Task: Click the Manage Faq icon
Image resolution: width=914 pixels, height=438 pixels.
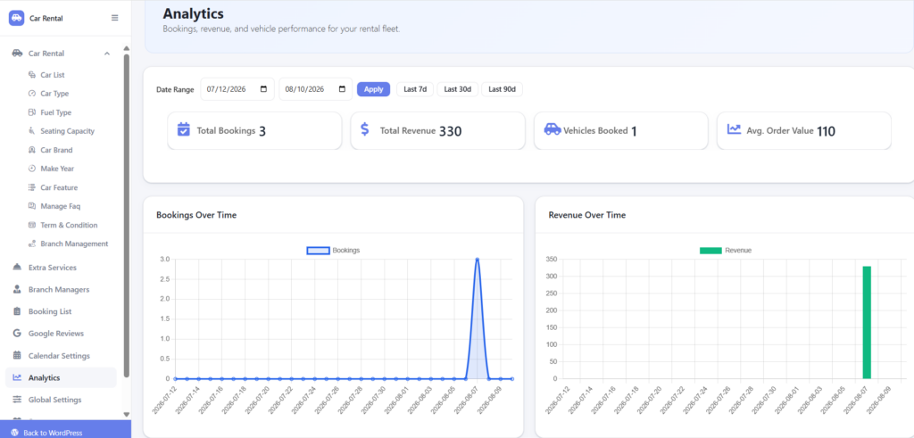Action: pos(32,206)
